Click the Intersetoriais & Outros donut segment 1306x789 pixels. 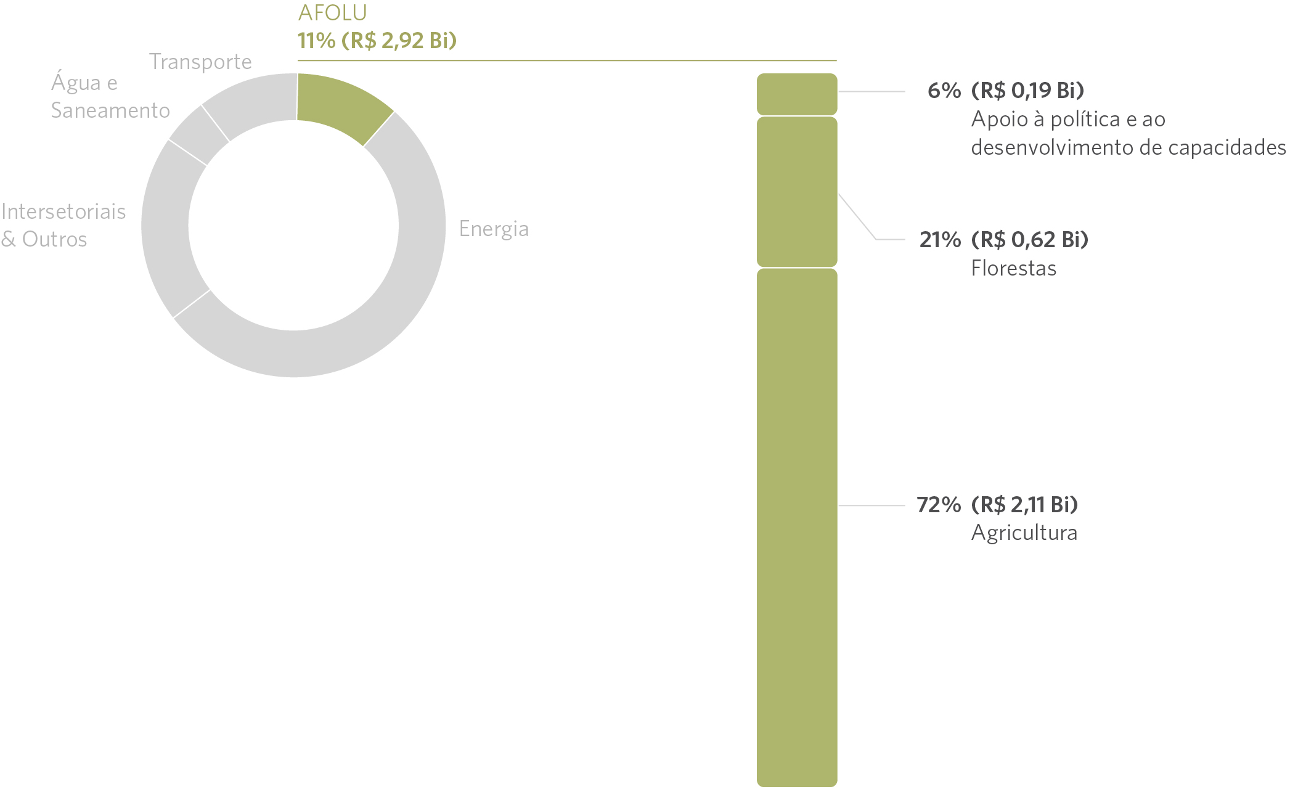[x=168, y=228]
